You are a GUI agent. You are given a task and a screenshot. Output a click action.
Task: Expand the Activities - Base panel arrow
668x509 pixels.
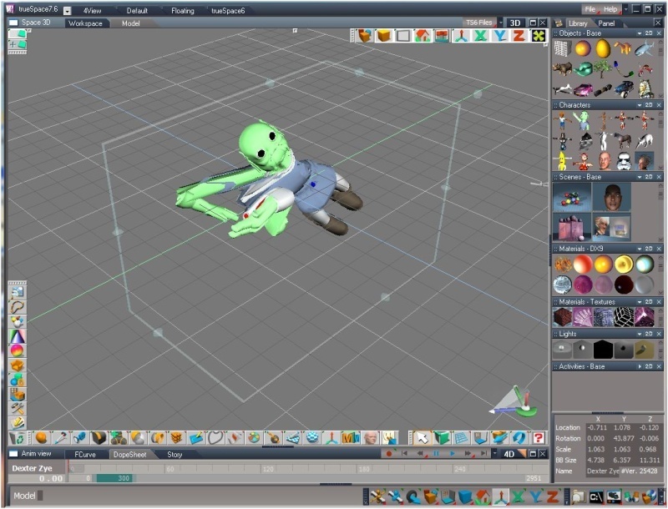point(639,366)
